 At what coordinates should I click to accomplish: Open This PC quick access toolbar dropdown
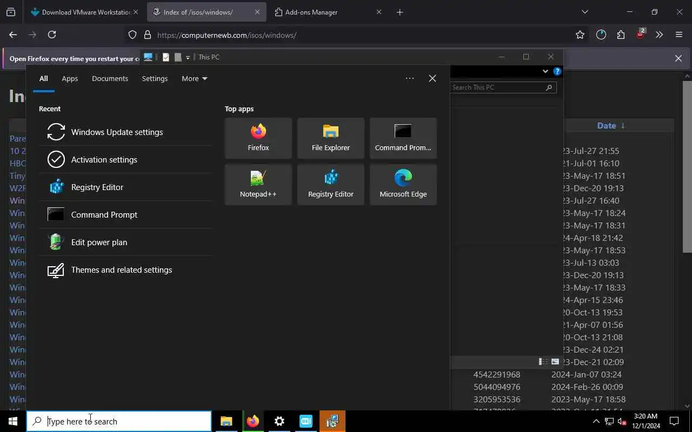click(x=188, y=57)
